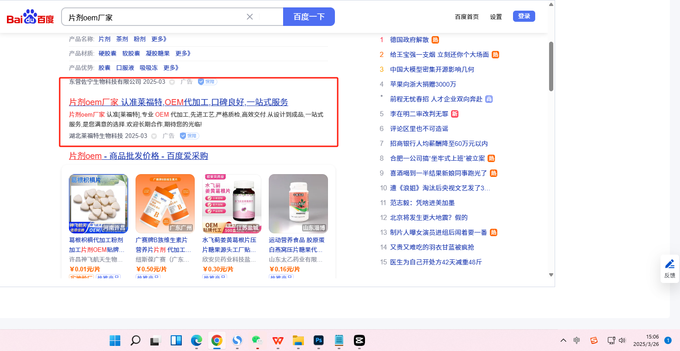This screenshot has height=351, width=680.
Task: Expand the dropdown arrow after 东营佐宁生物科技有限公司 2025-03
Action: point(172,82)
